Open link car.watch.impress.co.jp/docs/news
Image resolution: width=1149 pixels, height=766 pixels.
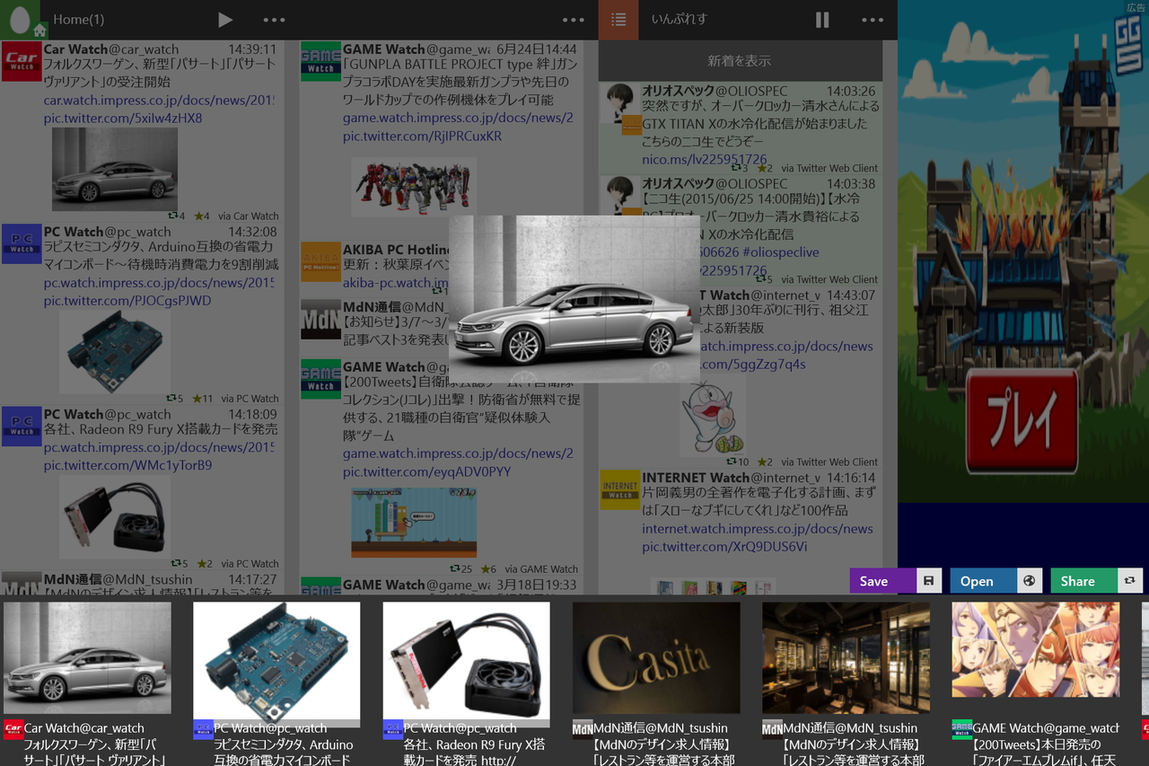point(159,101)
